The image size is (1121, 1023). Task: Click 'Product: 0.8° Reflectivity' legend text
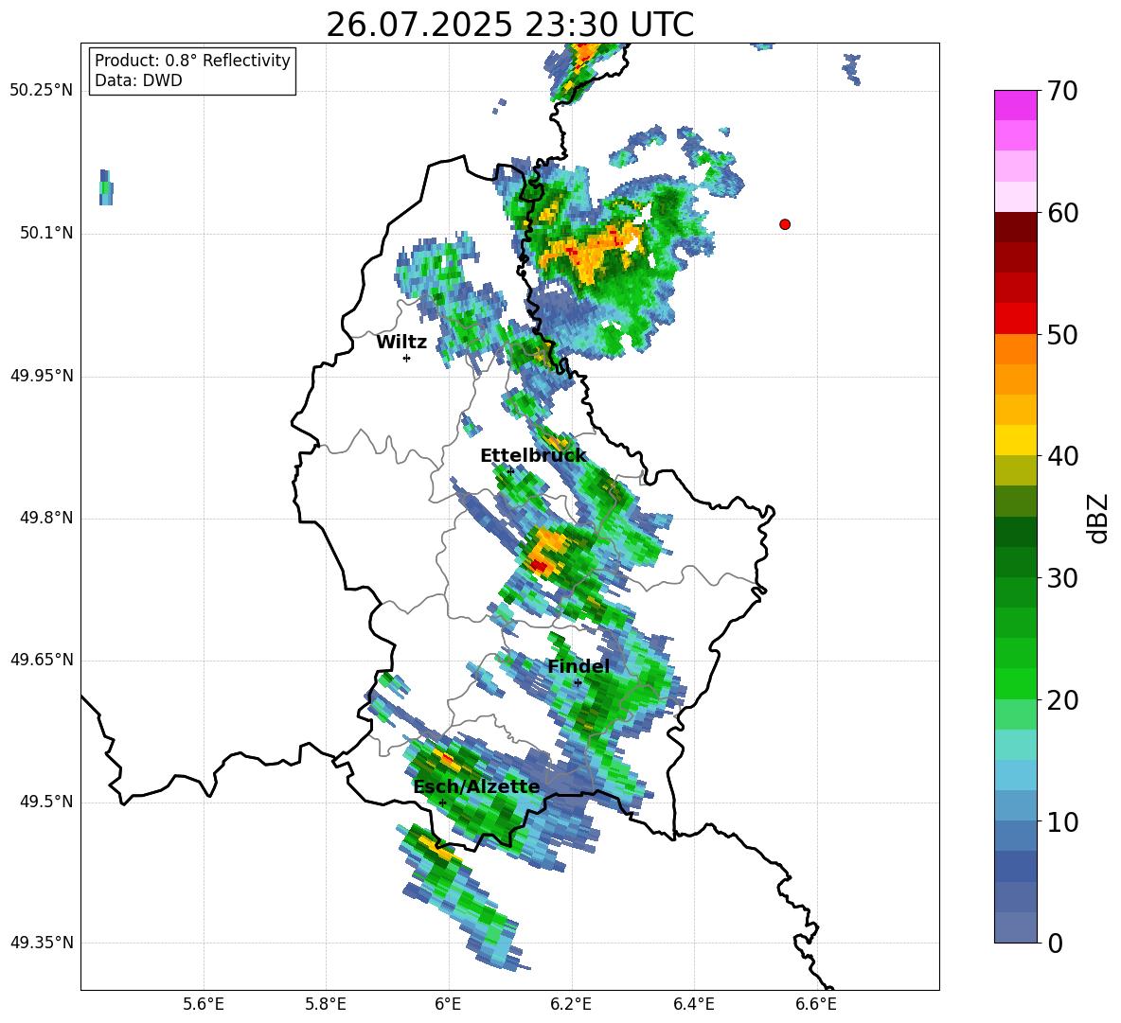coord(192,61)
